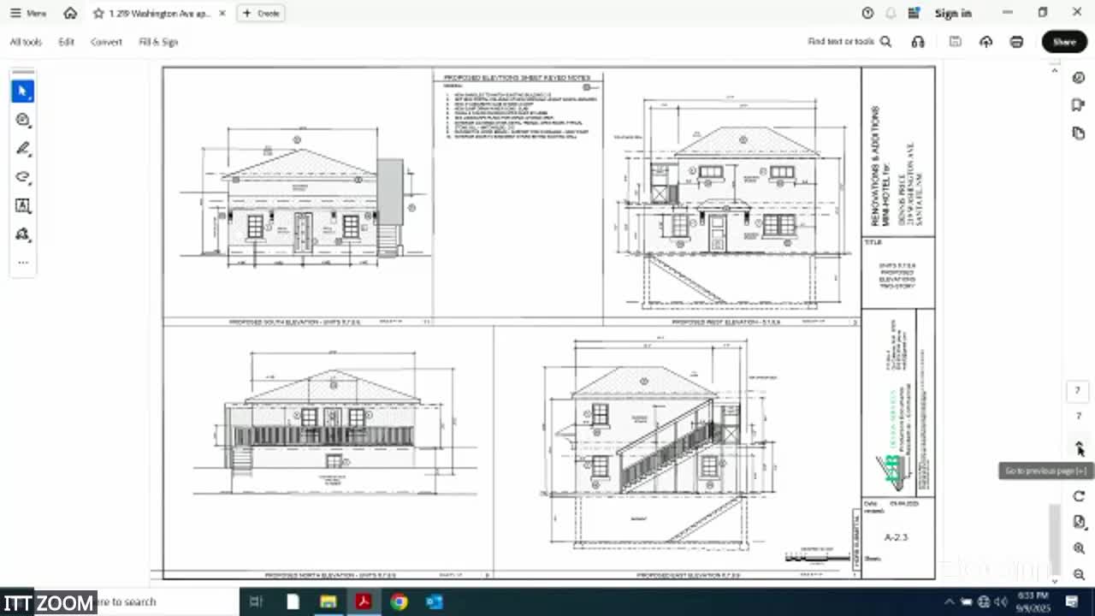Click the current page number box
Image resolution: width=1095 pixels, height=616 pixels.
click(1078, 391)
